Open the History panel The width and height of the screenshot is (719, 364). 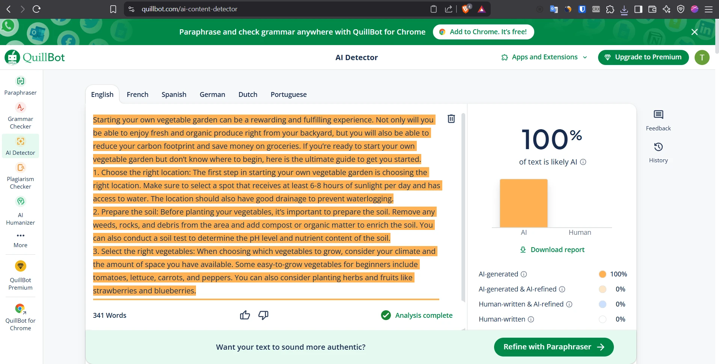(x=658, y=153)
